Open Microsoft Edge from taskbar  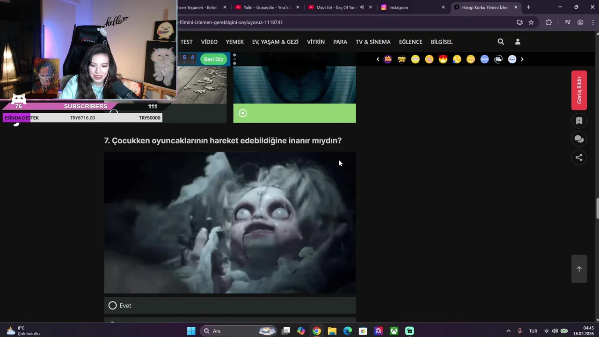coord(347,331)
